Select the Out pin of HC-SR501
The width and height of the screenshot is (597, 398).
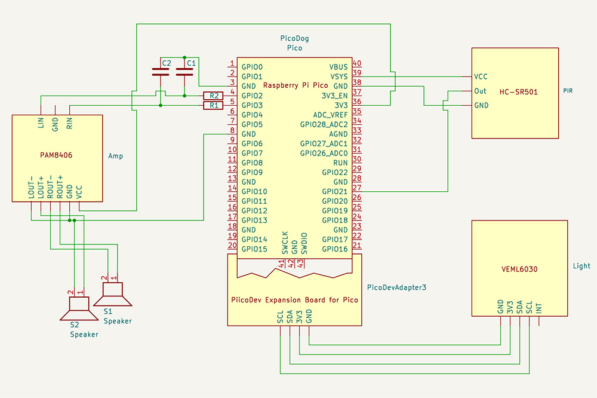[x=480, y=91]
